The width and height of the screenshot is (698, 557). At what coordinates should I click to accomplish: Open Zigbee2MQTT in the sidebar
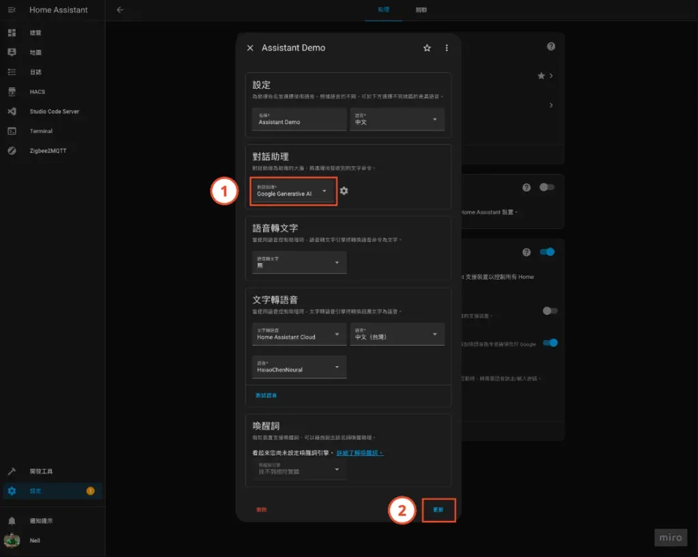point(47,151)
